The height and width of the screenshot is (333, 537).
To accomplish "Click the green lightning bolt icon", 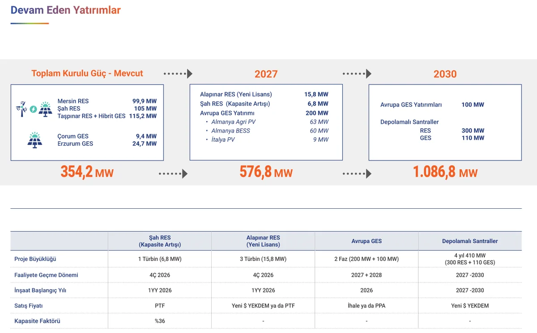I will (33, 109).
